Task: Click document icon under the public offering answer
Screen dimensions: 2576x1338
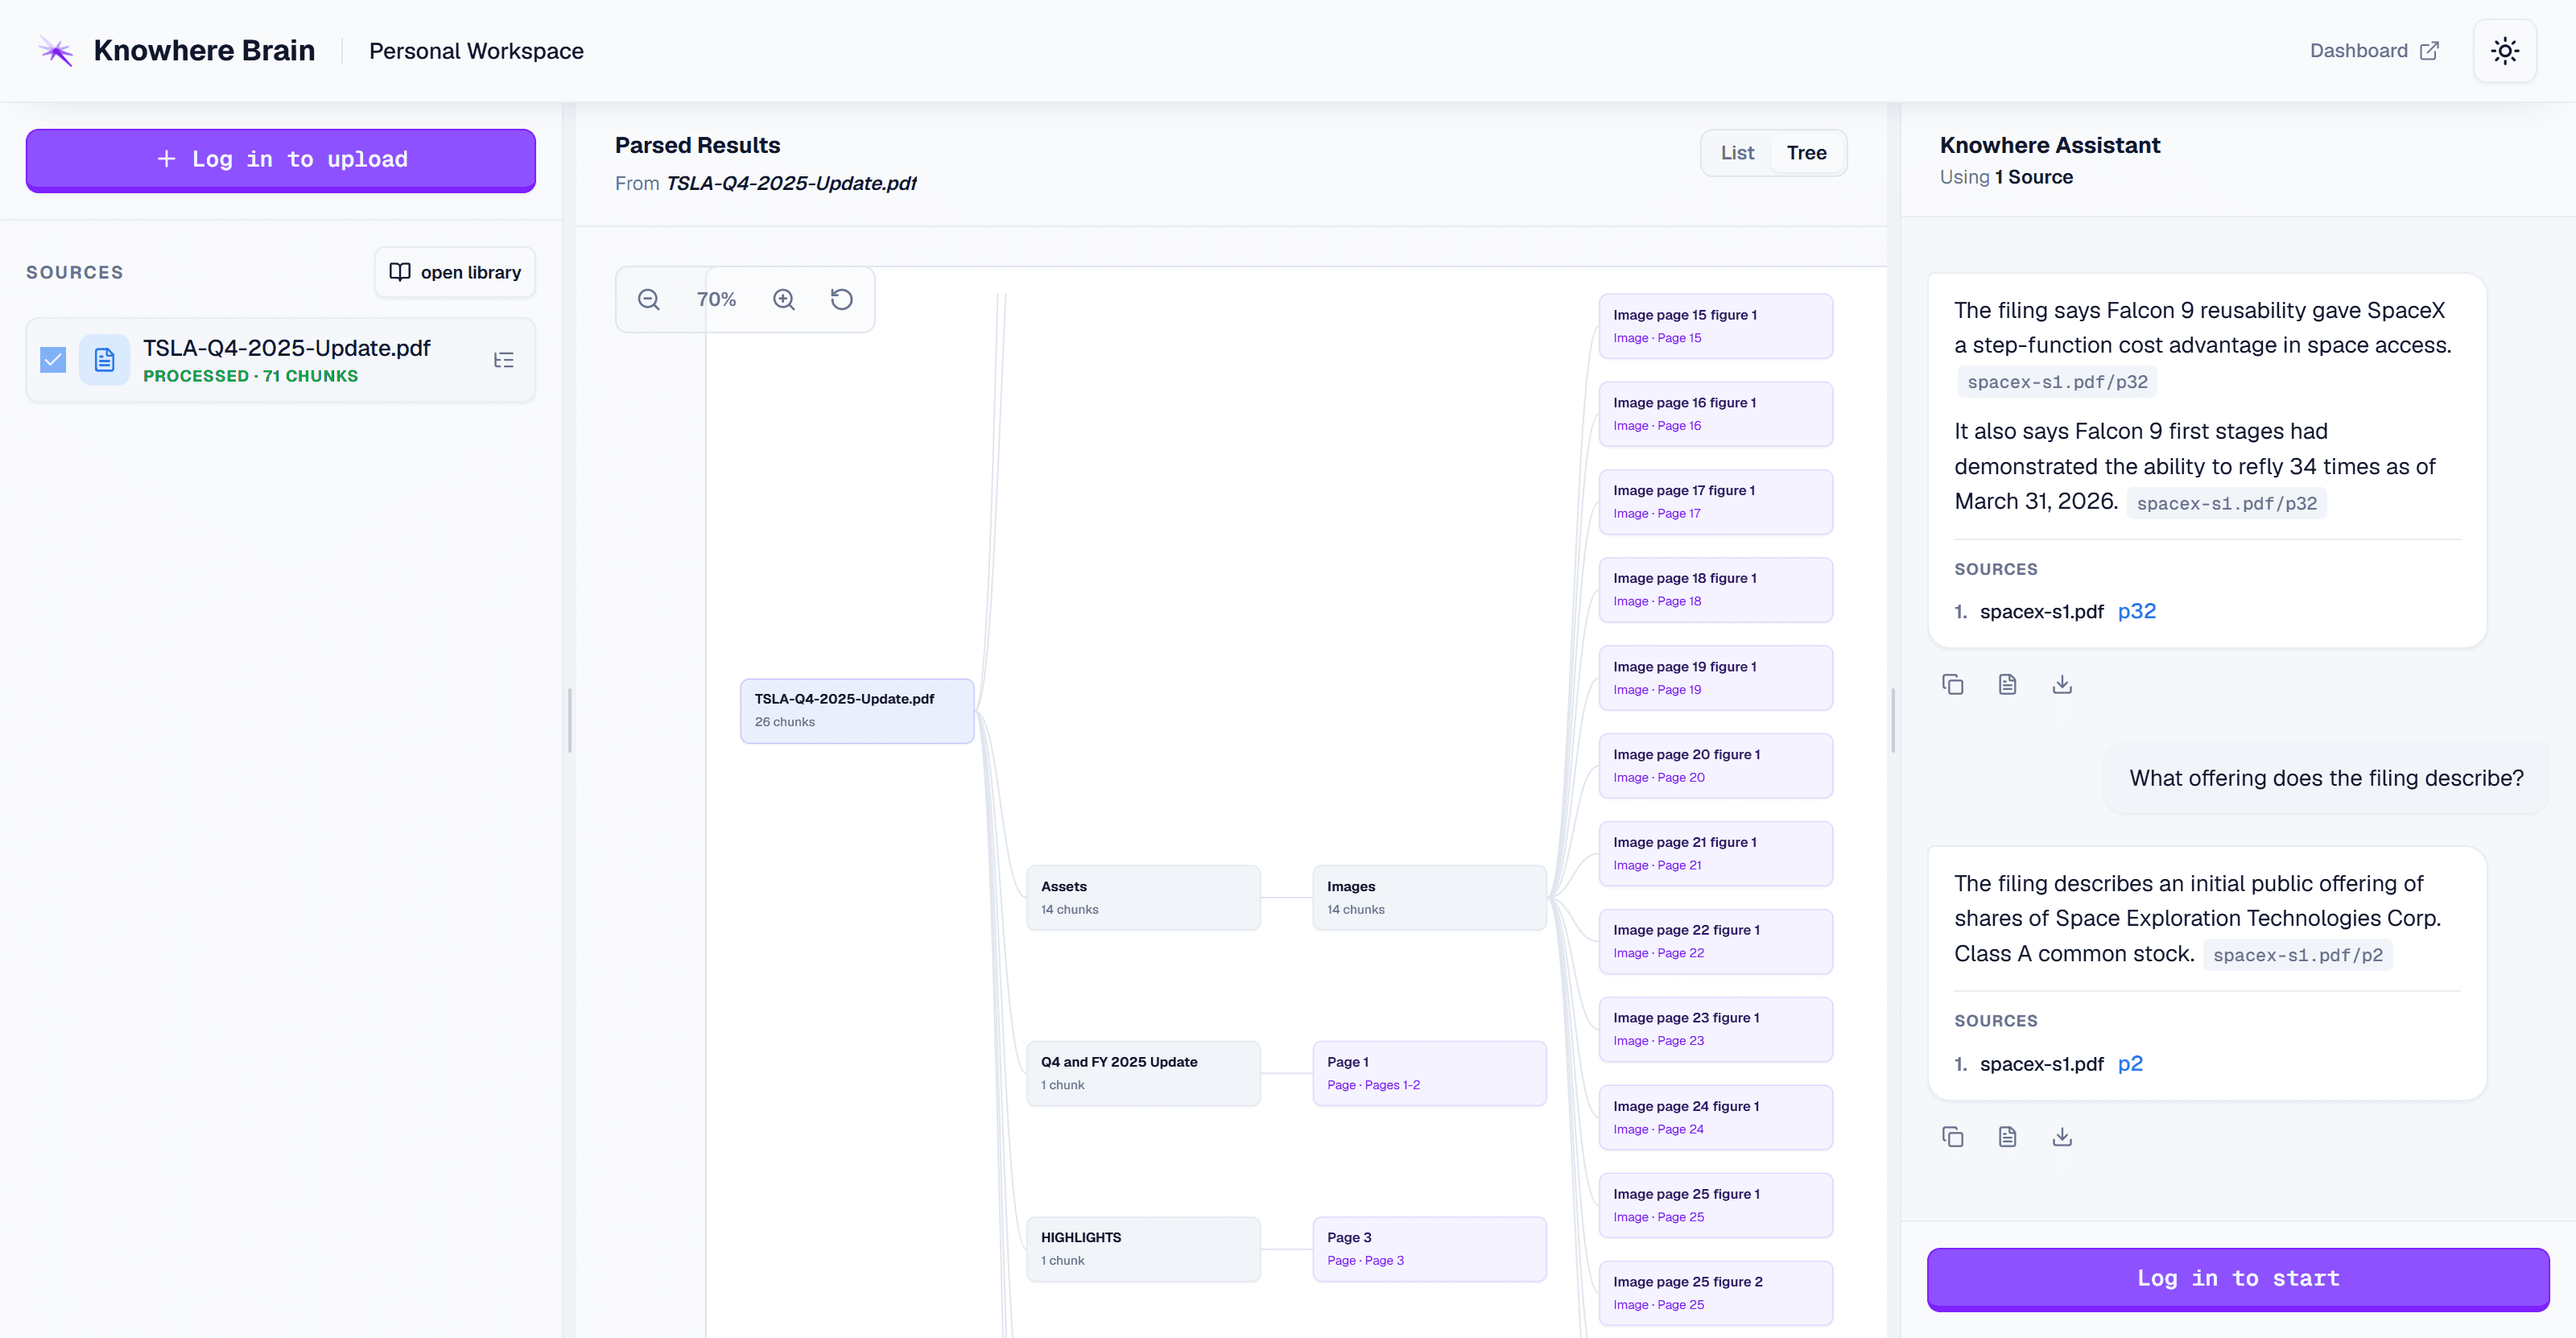Action: pos(2007,1136)
